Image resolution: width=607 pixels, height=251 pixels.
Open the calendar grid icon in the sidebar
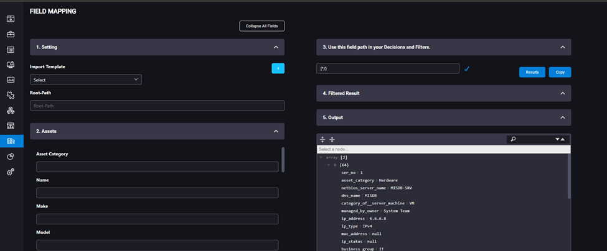[x=11, y=126]
